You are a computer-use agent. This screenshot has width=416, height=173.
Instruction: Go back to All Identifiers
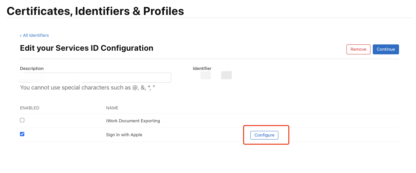coord(36,35)
